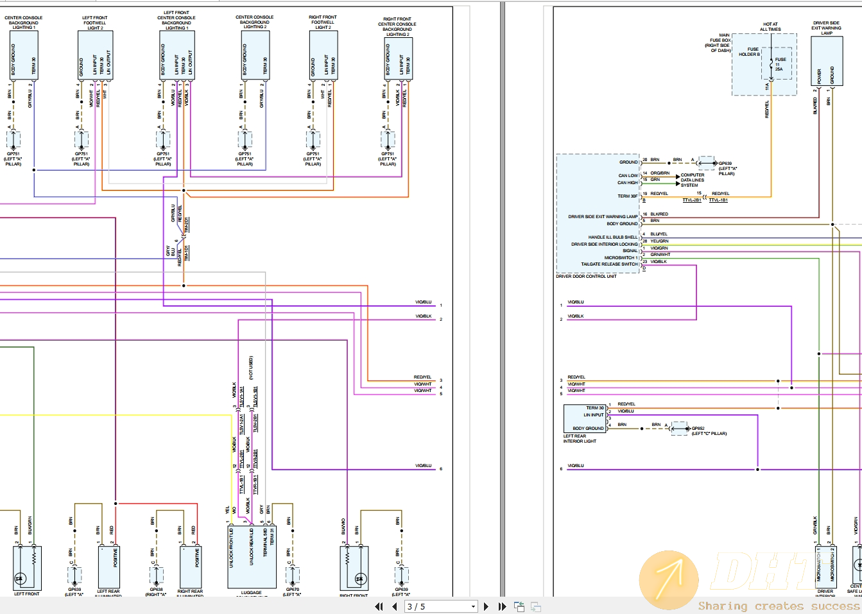Select the 'DRIVER DOOR CONTROL UNIT' caption
Viewport: 862px width, 614px height.
[586, 277]
